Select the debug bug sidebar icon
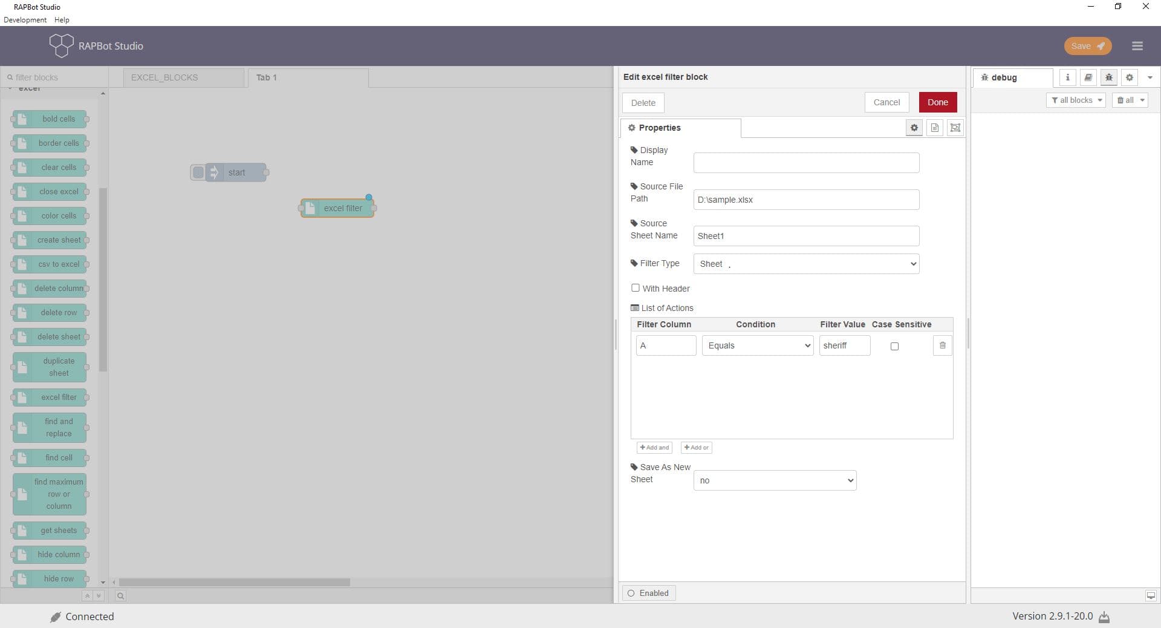Viewport: 1161px width, 628px height. tap(1108, 77)
